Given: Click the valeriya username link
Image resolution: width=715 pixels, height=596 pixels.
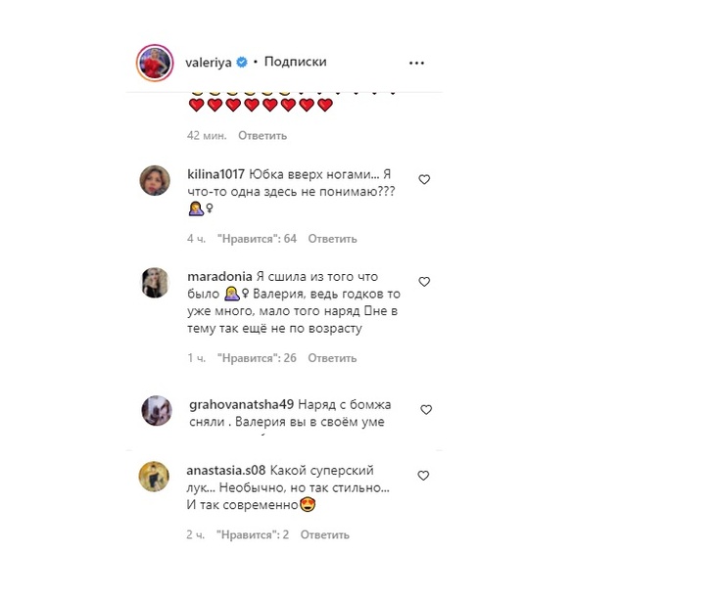Looking at the screenshot, I should pyautogui.click(x=209, y=63).
